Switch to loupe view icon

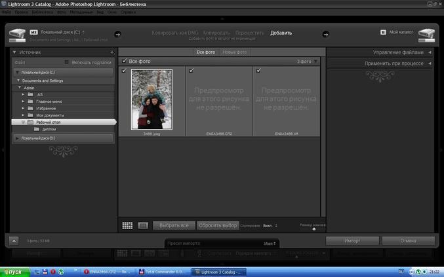143,225
